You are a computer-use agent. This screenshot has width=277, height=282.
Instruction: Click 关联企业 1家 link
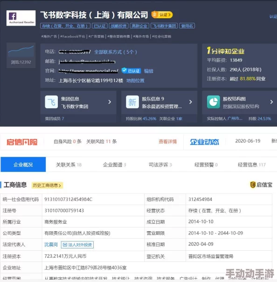coord(171,119)
